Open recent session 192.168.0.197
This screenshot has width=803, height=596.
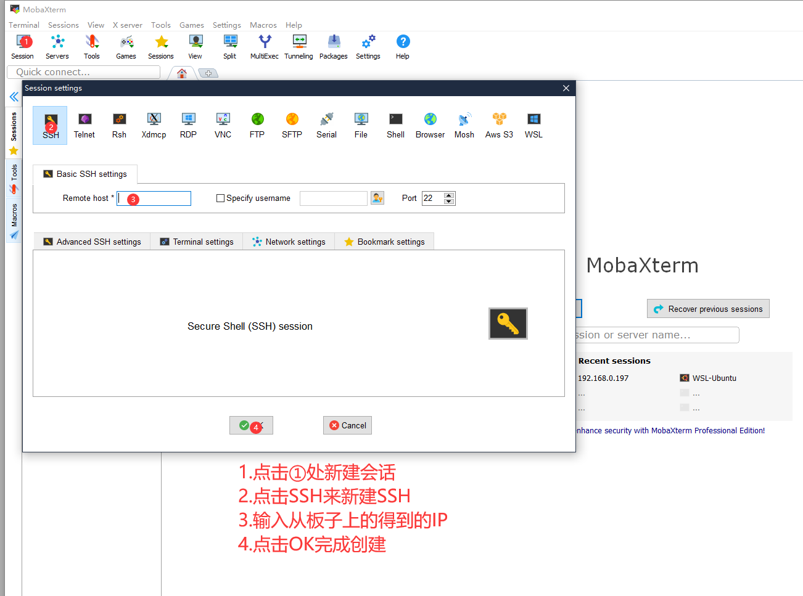coord(603,378)
